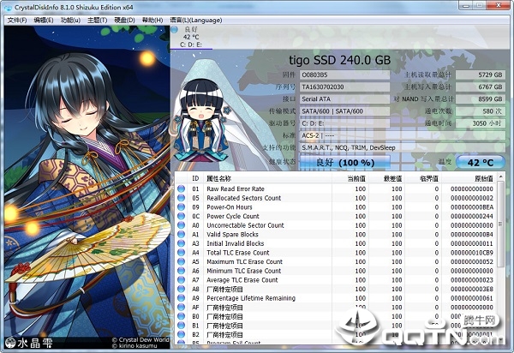The width and height of the screenshot is (514, 353).
Task: Click status icon for Initial Invalid Blocks
Action: click(x=181, y=243)
